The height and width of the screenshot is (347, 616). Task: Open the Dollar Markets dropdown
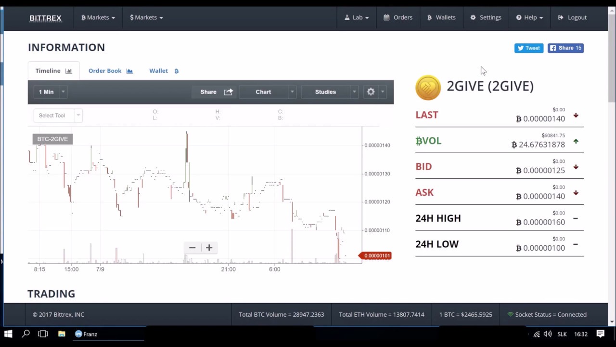[x=146, y=17]
